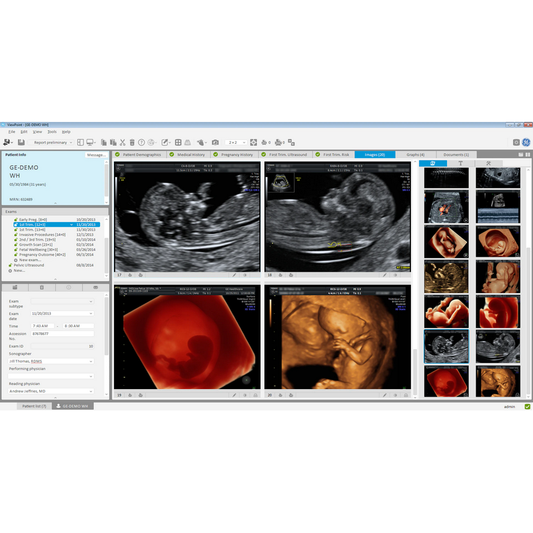Click the camera capture icon in toolbar
533x533 pixels.
click(x=215, y=143)
